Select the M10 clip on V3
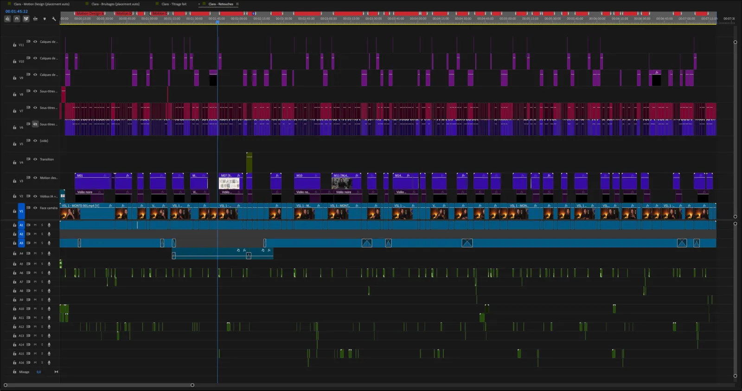The height and width of the screenshot is (391, 742). pos(307,181)
